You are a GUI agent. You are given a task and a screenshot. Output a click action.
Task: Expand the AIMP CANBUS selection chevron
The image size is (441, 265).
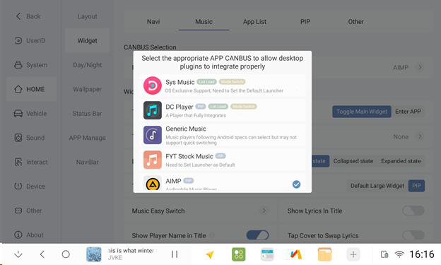click(421, 67)
